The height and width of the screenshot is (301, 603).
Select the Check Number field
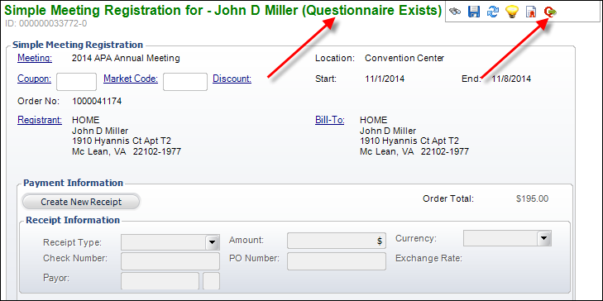point(170,261)
